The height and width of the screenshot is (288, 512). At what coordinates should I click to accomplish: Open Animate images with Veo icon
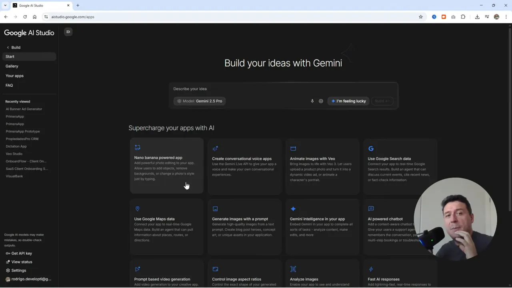point(293,148)
